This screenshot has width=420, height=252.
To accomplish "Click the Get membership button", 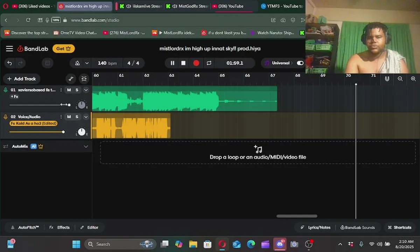I will click(64, 49).
